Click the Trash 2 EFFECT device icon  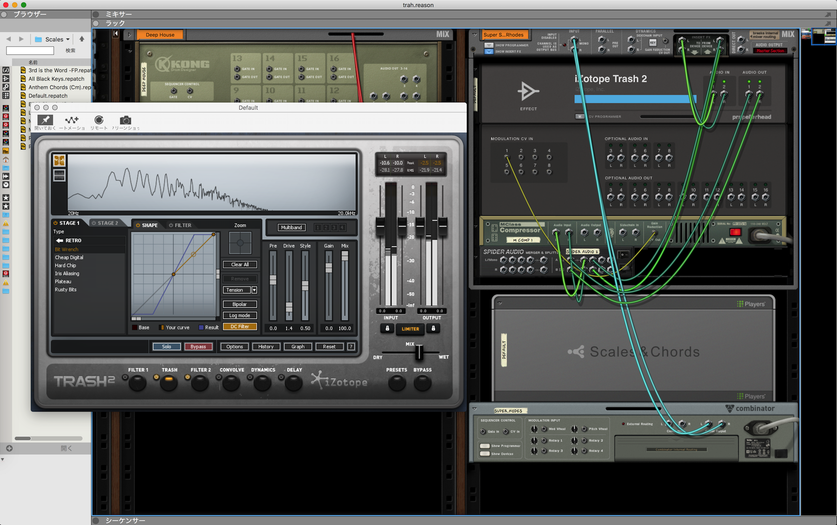click(528, 91)
